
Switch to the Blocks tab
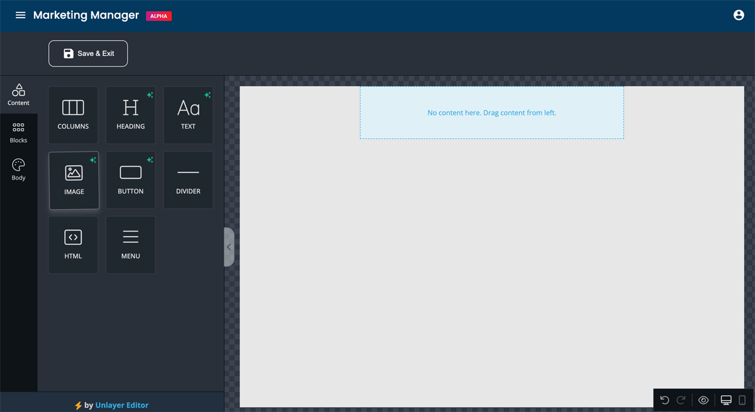(x=19, y=133)
